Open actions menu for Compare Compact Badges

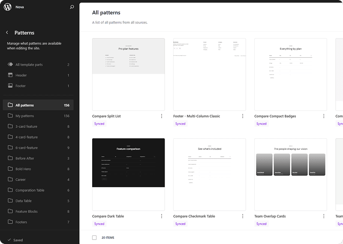[x=324, y=116]
